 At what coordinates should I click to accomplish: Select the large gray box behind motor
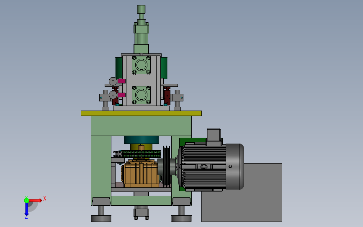point(242,192)
